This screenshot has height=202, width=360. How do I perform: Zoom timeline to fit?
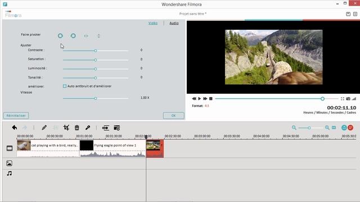pos(334,127)
